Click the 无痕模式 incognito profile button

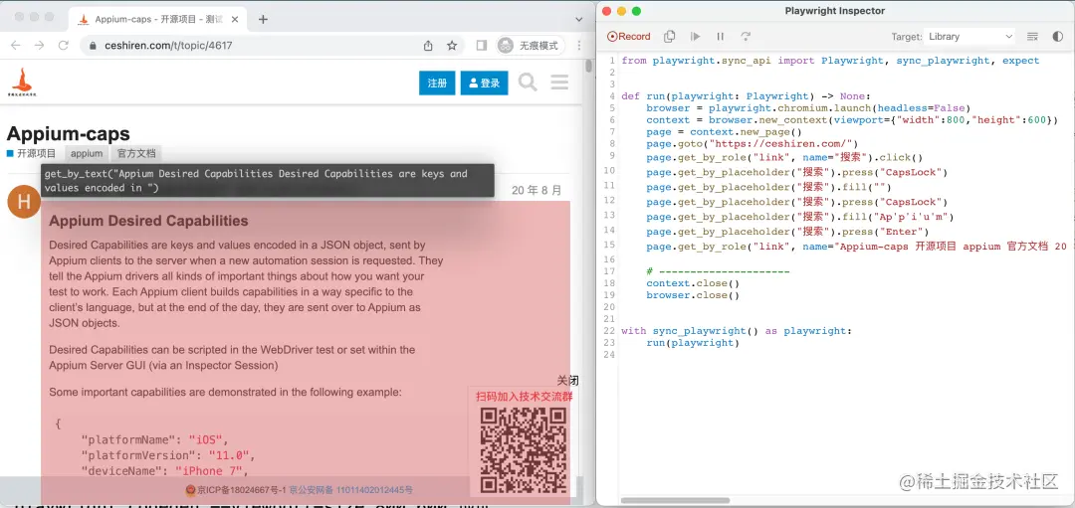click(x=531, y=45)
